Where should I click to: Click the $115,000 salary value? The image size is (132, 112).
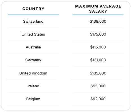click(98, 47)
